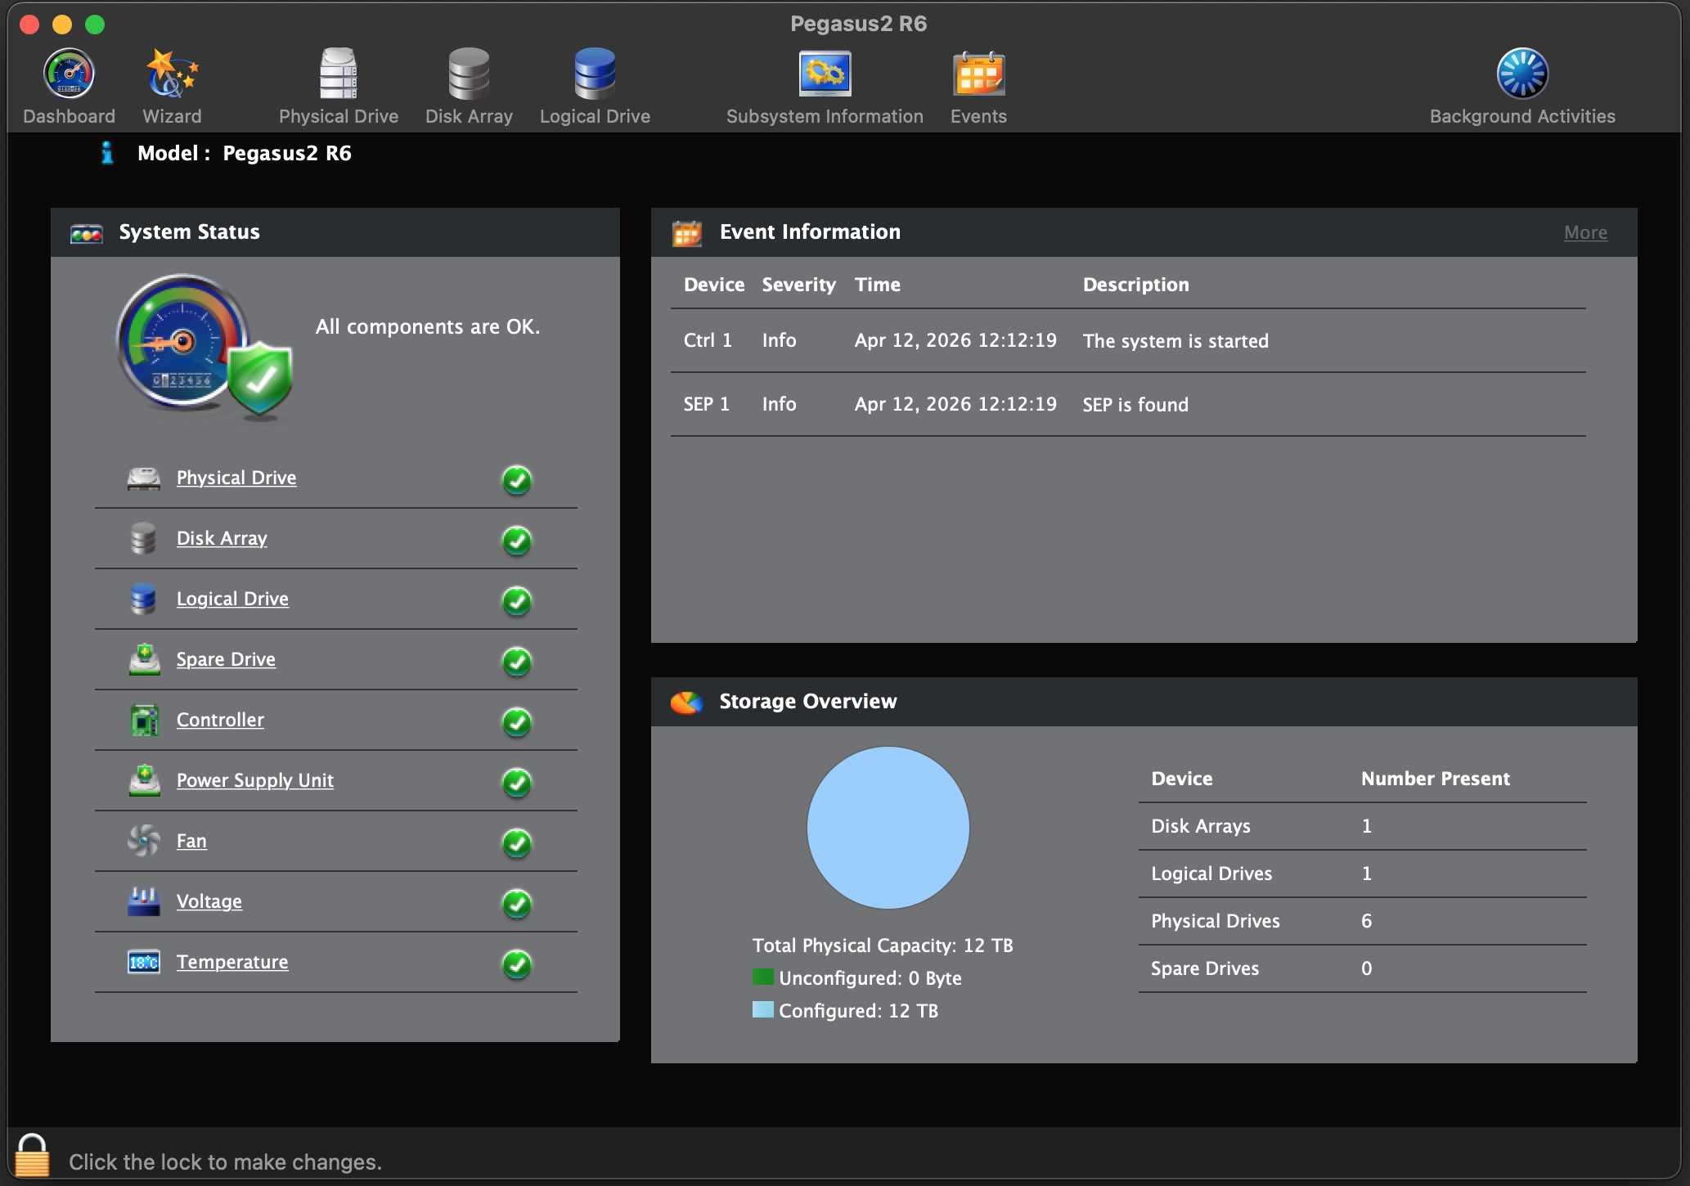Click the Fan status icon
This screenshot has height=1186, width=1690.
click(144, 841)
